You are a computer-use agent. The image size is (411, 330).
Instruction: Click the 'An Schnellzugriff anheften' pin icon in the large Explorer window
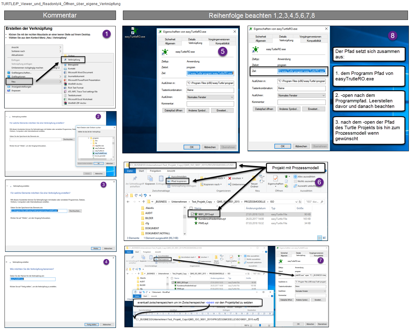click(x=135, y=178)
